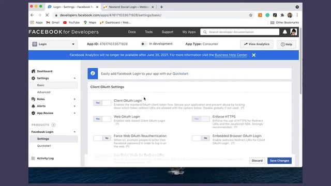Expand the Roles section arrow
Viewport: 331px width, 186px height.
point(74,99)
